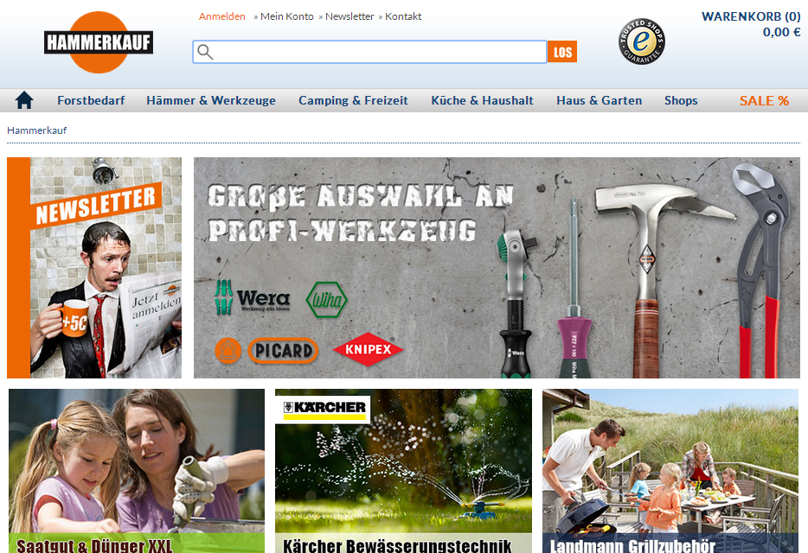Screen dimensions: 808x553
Task: Open the Hämmer & Werkzeuge menu
Action: pos(211,100)
